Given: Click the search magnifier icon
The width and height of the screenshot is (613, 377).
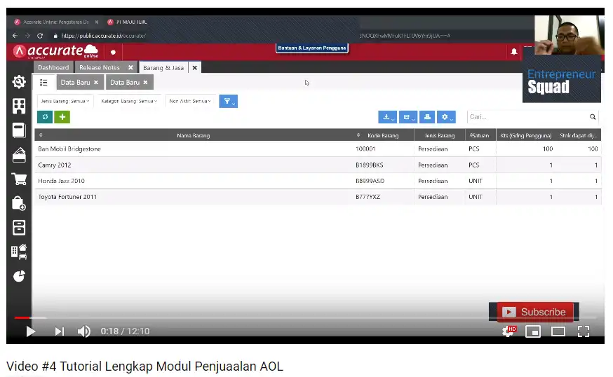Looking at the screenshot, I should (x=593, y=117).
